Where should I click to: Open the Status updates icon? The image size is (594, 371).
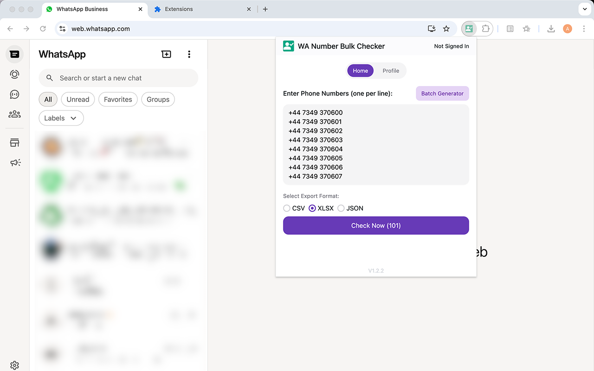click(x=14, y=74)
